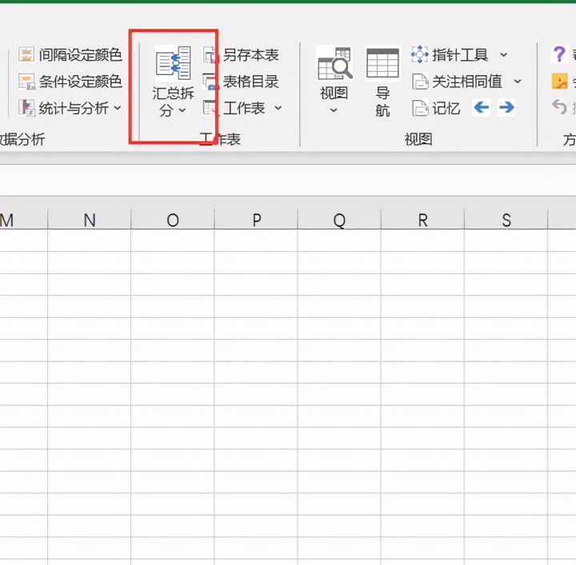Expand 关注相同值 dropdown arrow
The height and width of the screenshot is (565, 576).
click(x=518, y=81)
